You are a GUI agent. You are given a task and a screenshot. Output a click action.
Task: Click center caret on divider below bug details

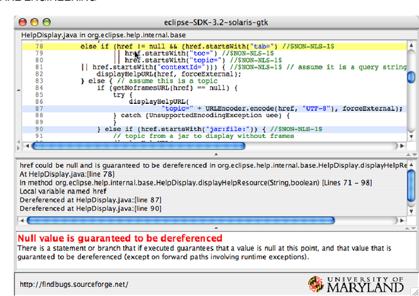(x=216, y=228)
